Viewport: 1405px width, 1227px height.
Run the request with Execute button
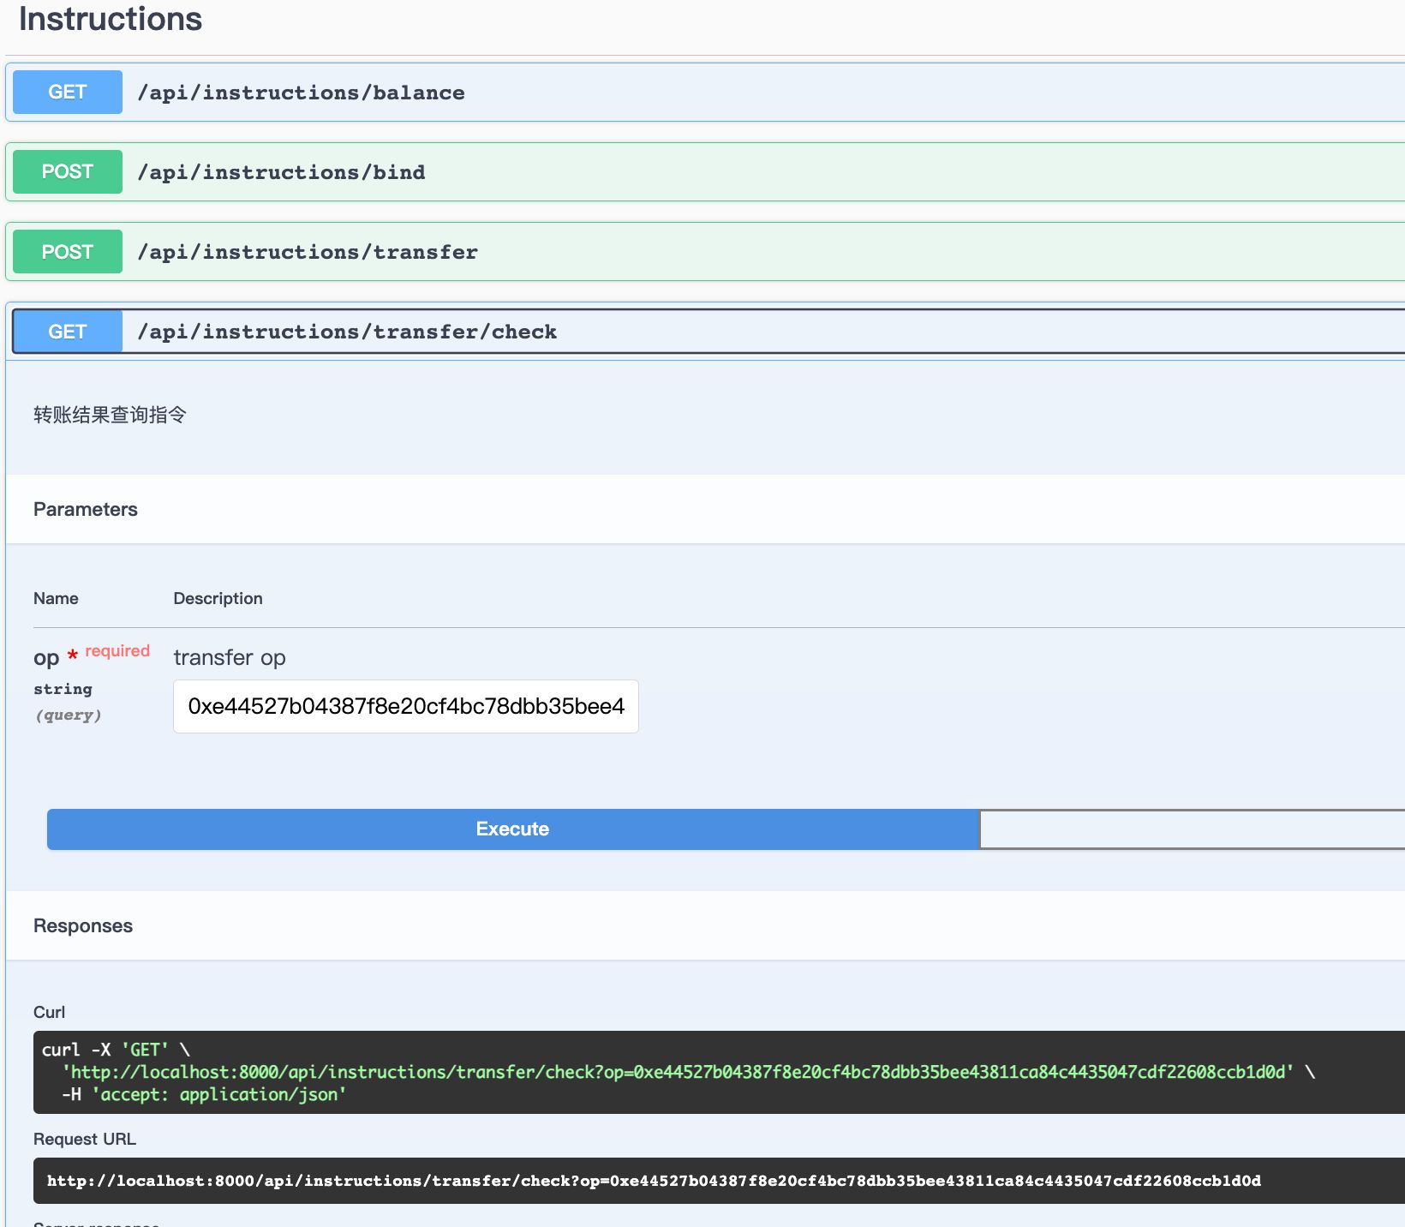coord(512,829)
